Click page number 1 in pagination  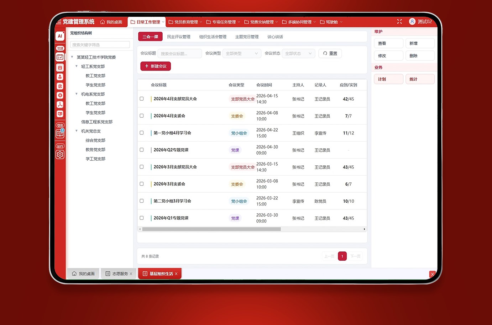(342, 256)
